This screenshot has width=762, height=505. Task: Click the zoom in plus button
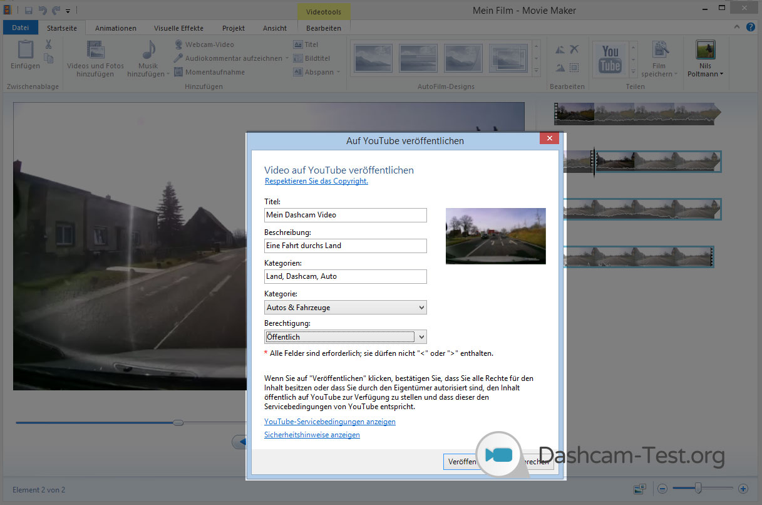(743, 489)
